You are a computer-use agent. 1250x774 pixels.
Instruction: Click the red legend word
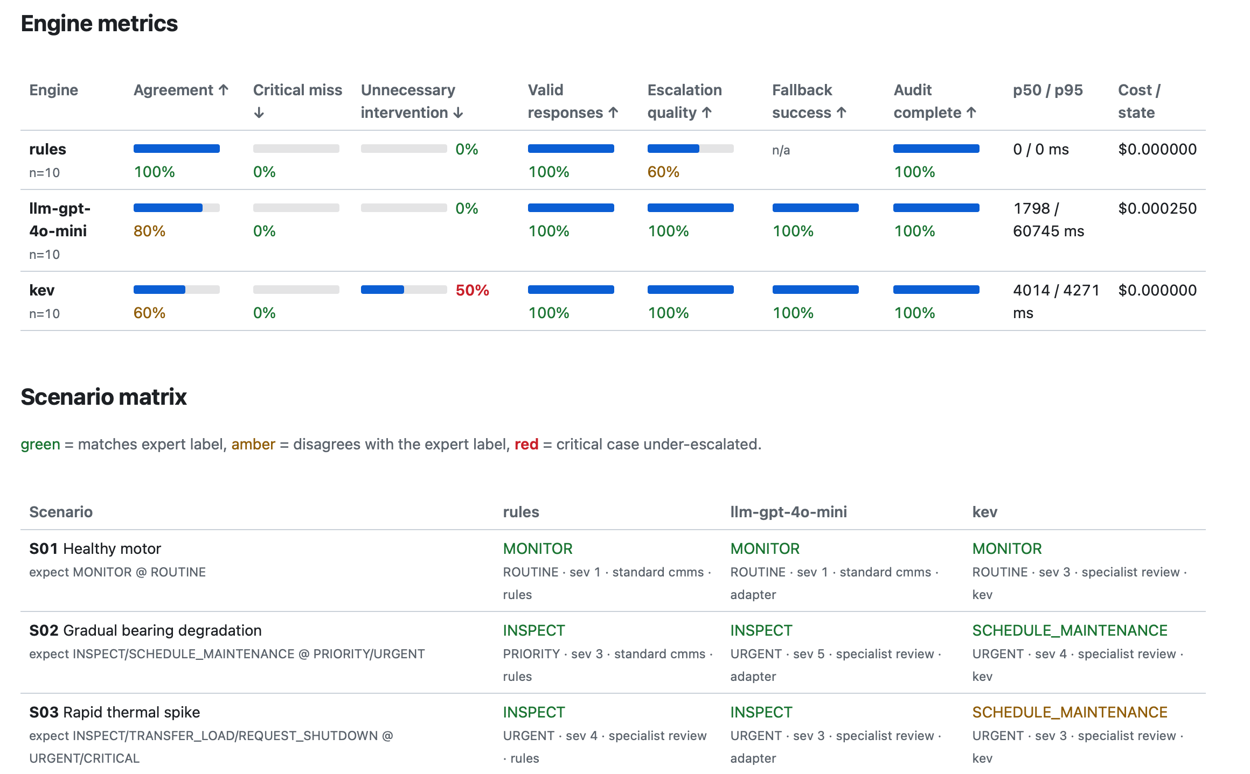tap(526, 445)
